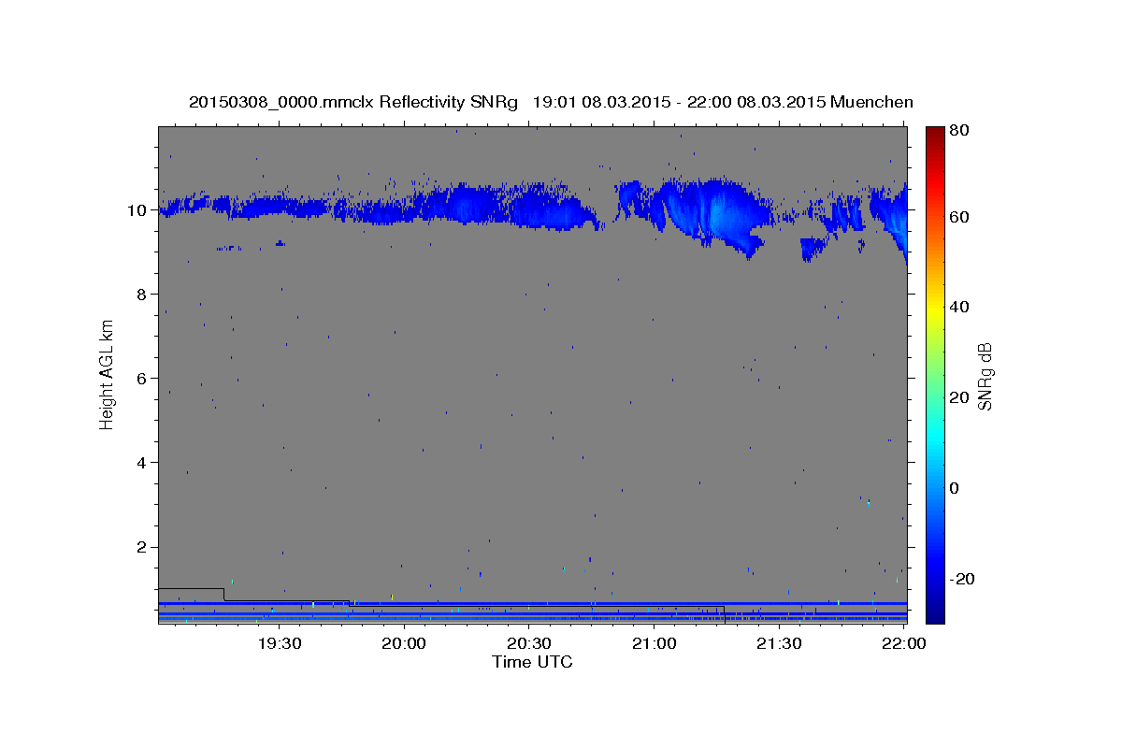The height and width of the screenshot is (748, 1122).
Task: Click the dark red top of colorbar
Action: coord(935,134)
